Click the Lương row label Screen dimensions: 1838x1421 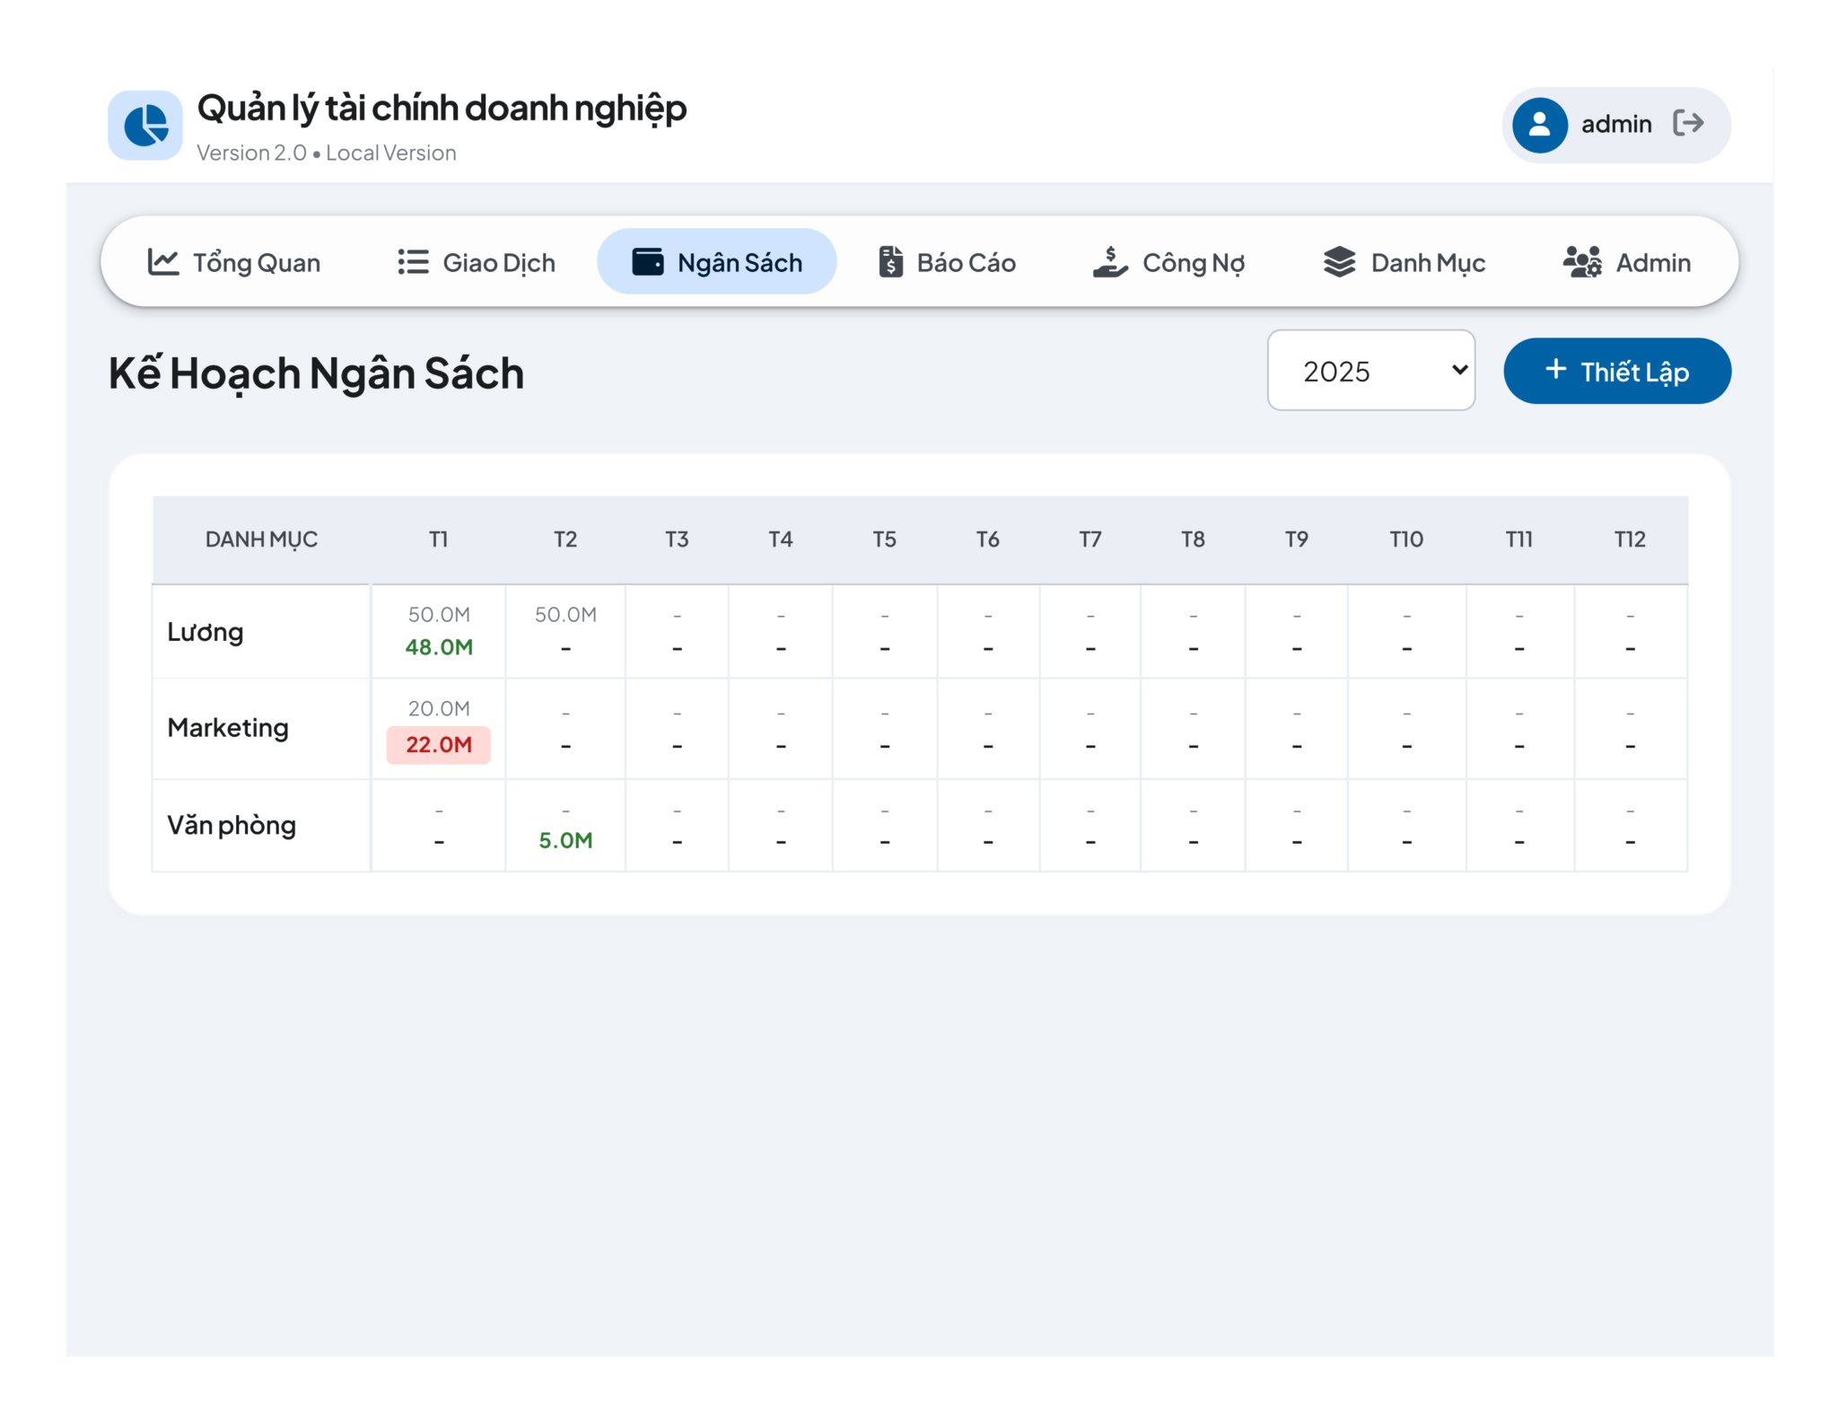[206, 632]
